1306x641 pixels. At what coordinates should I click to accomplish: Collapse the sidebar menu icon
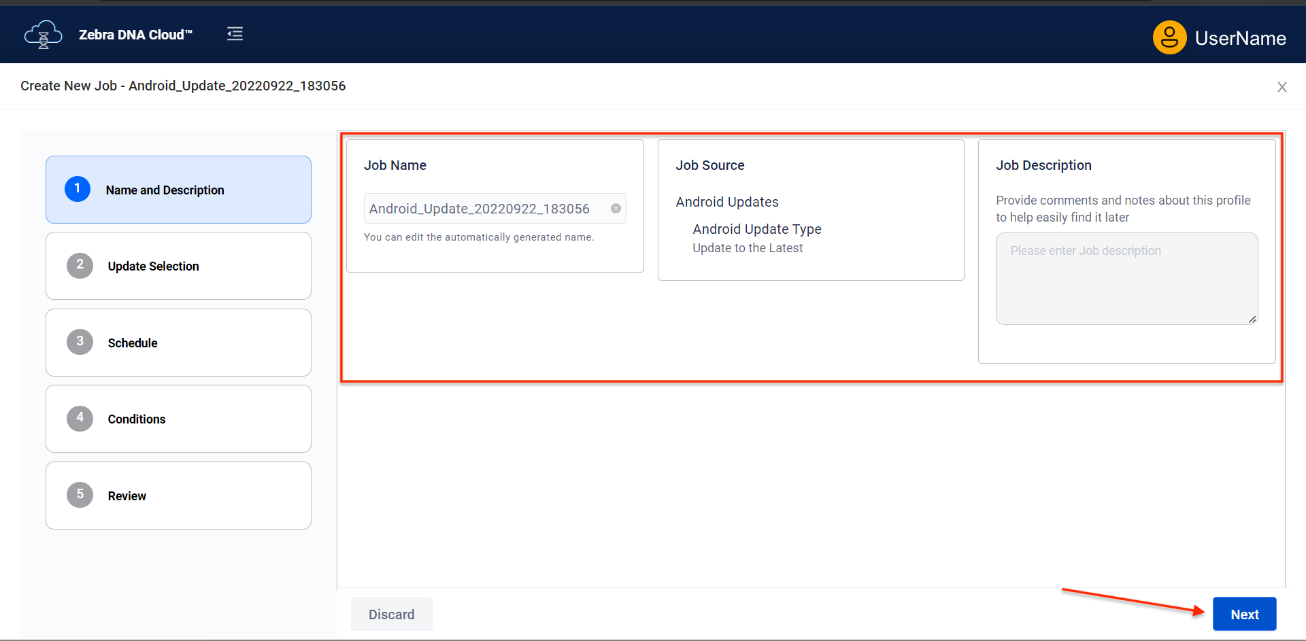click(235, 34)
